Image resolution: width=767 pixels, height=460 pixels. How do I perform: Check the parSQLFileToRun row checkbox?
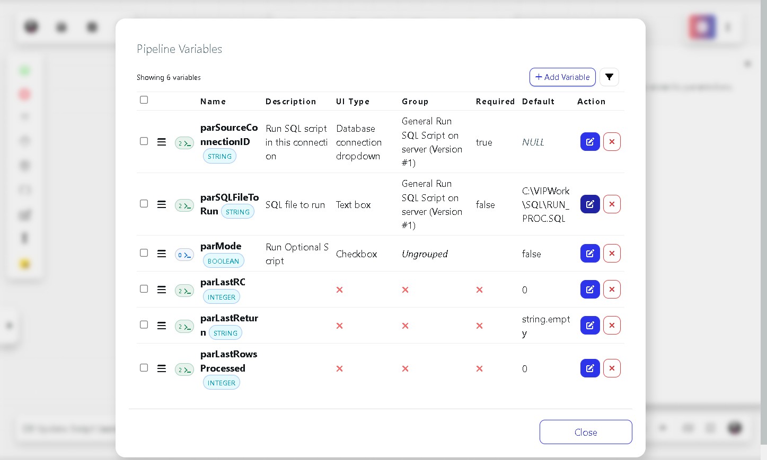pyautogui.click(x=144, y=204)
